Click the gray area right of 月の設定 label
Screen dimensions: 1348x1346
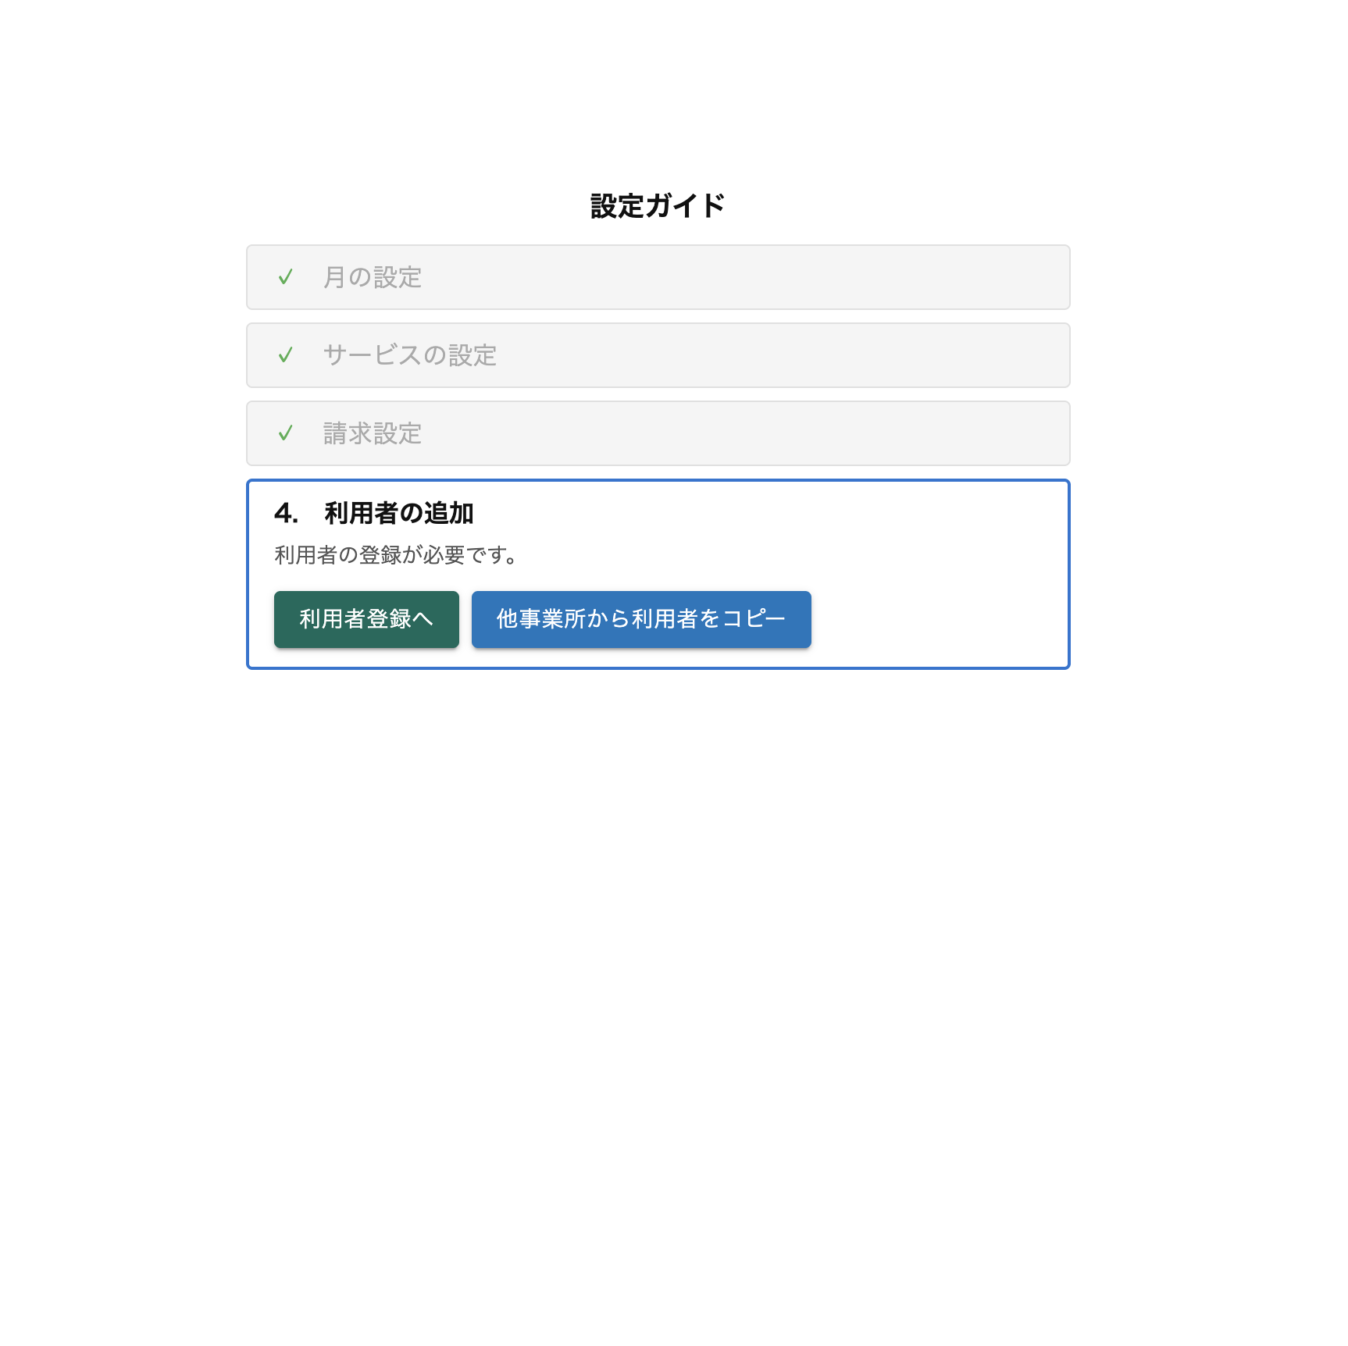click(x=742, y=277)
